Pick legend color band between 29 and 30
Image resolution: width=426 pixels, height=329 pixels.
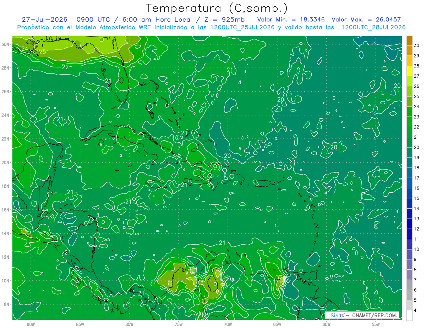tap(409, 51)
